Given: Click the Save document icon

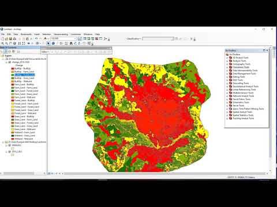Looking at the screenshot, I should [x=10, y=39].
